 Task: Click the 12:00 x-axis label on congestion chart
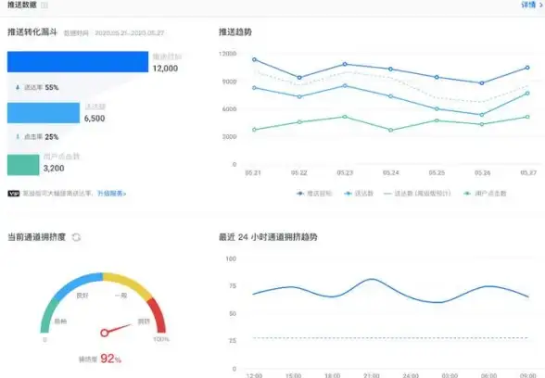coord(254,375)
